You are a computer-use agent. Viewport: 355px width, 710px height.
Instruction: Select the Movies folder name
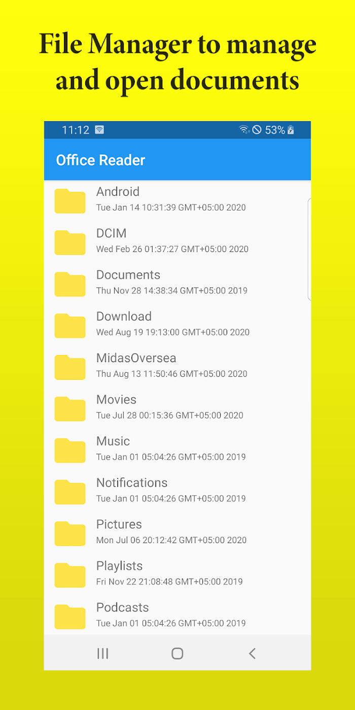click(116, 400)
